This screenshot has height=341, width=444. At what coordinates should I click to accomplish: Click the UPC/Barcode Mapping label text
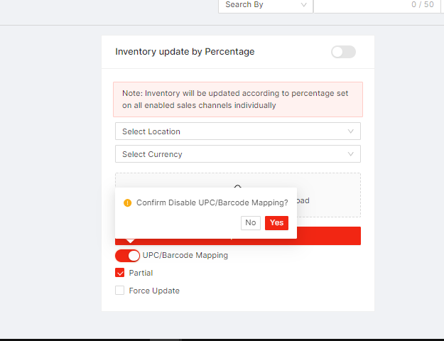185,255
